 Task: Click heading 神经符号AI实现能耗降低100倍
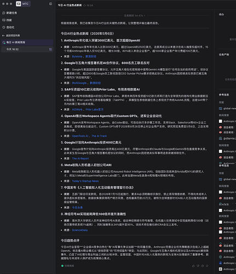[x=93, y=214]
